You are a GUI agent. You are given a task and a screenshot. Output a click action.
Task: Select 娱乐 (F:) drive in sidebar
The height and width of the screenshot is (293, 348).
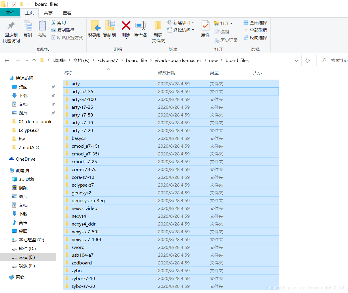(x=23, y=266)
